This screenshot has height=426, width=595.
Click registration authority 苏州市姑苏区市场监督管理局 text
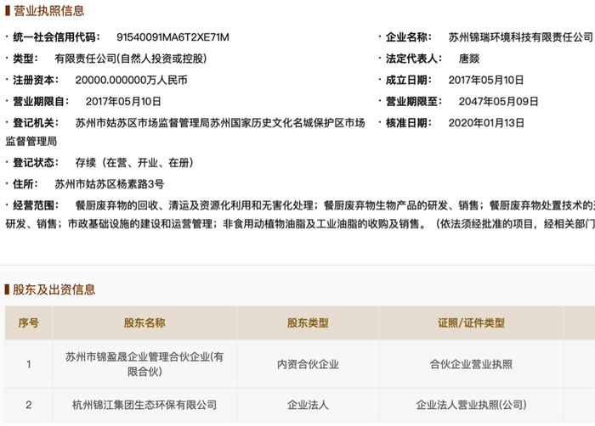[x=142, y=123]
